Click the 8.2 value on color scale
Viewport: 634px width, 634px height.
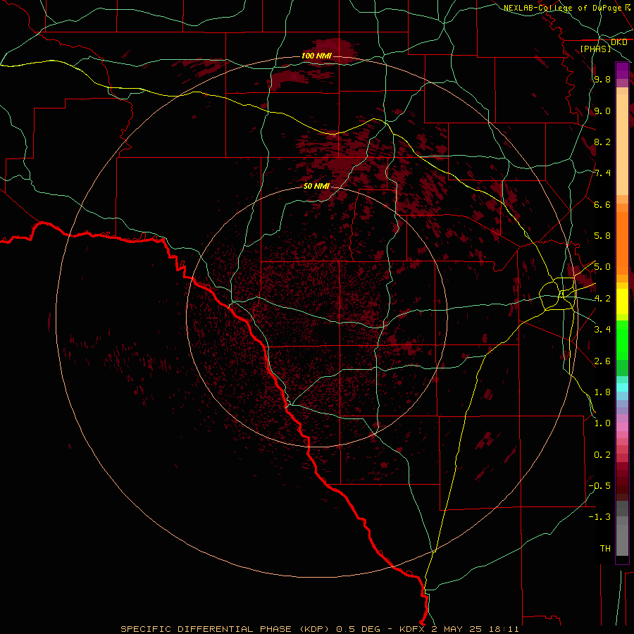point(602,142)
